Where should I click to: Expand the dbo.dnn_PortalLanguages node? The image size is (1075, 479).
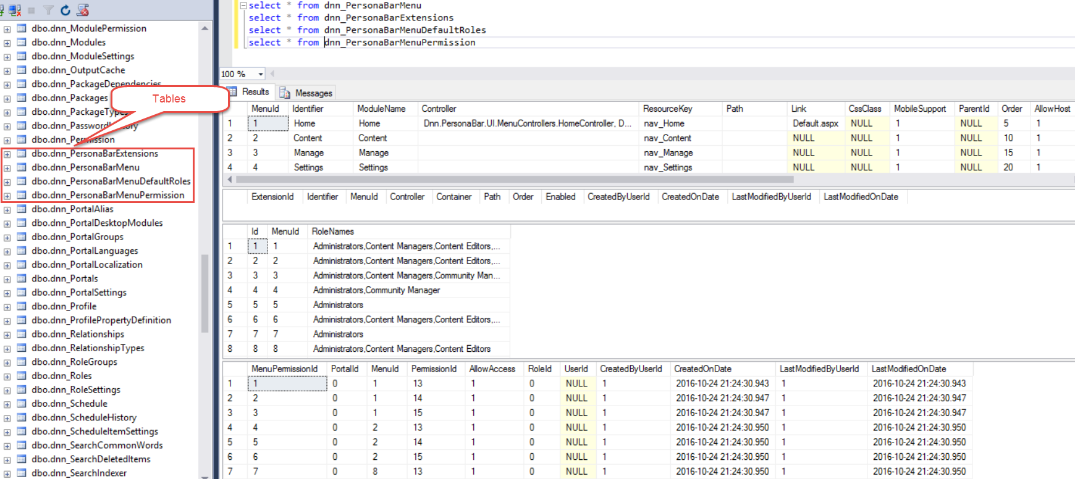click(7, 251)
